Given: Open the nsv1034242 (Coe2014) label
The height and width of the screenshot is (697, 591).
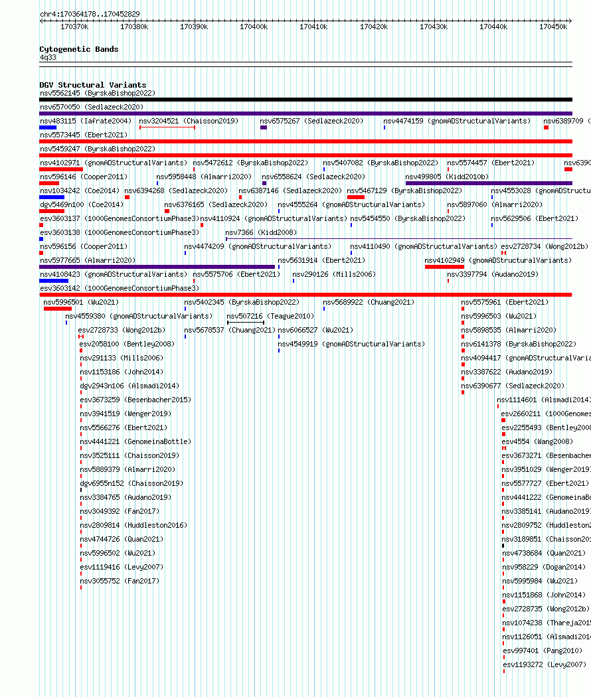Looking at the screenshot, I should point(80,191).
